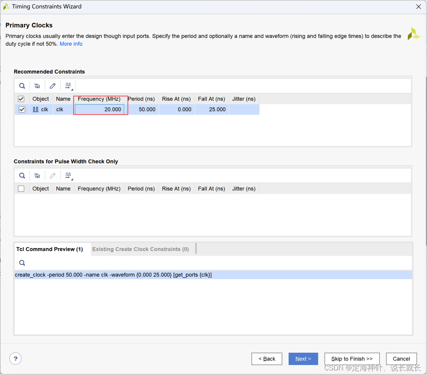This screenshot has height=375, width=427.
Task: Uncheck the clk row checkbox
Action: pos(22,110)
